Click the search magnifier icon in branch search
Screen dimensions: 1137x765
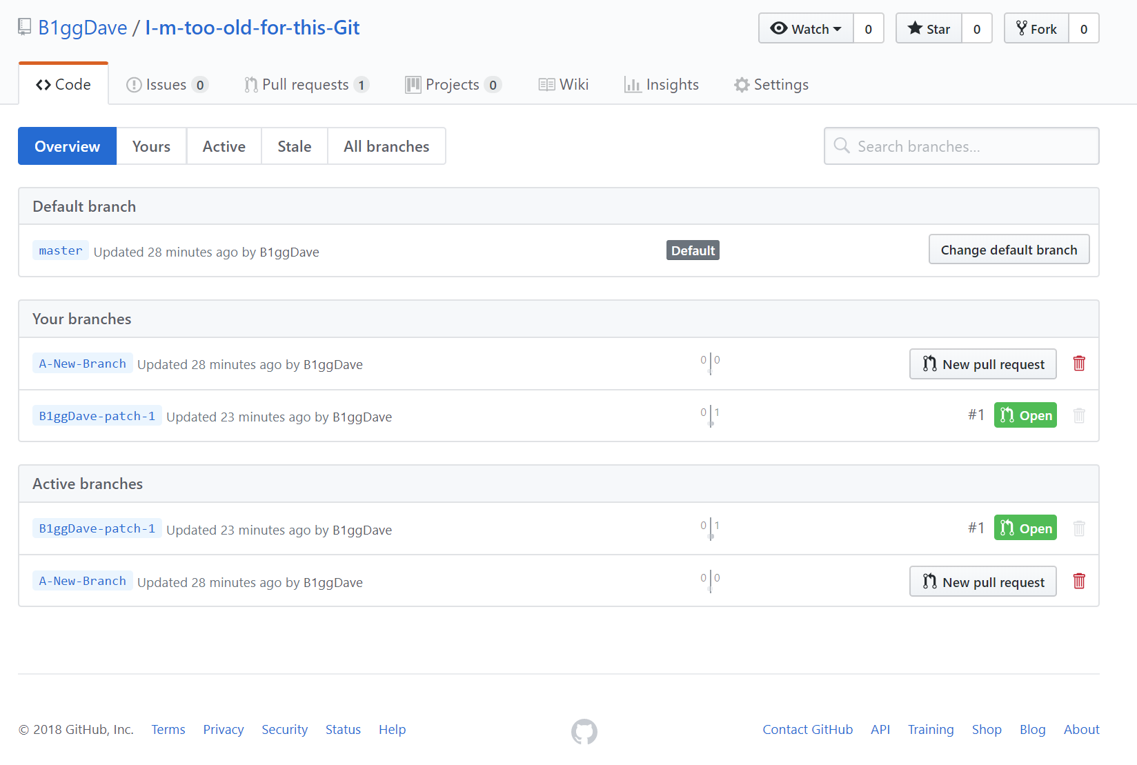841,146
